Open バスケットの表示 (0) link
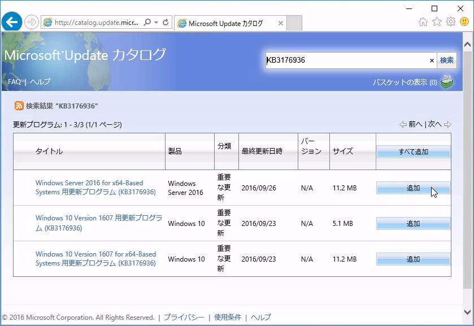This screenshot has height=326, width=474. coord(405,82)
